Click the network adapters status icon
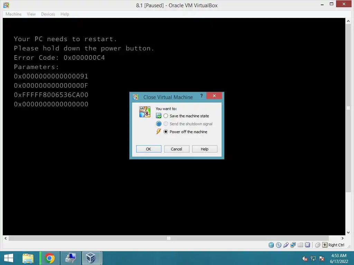The image size is (354, 265). tap(293, 245)
